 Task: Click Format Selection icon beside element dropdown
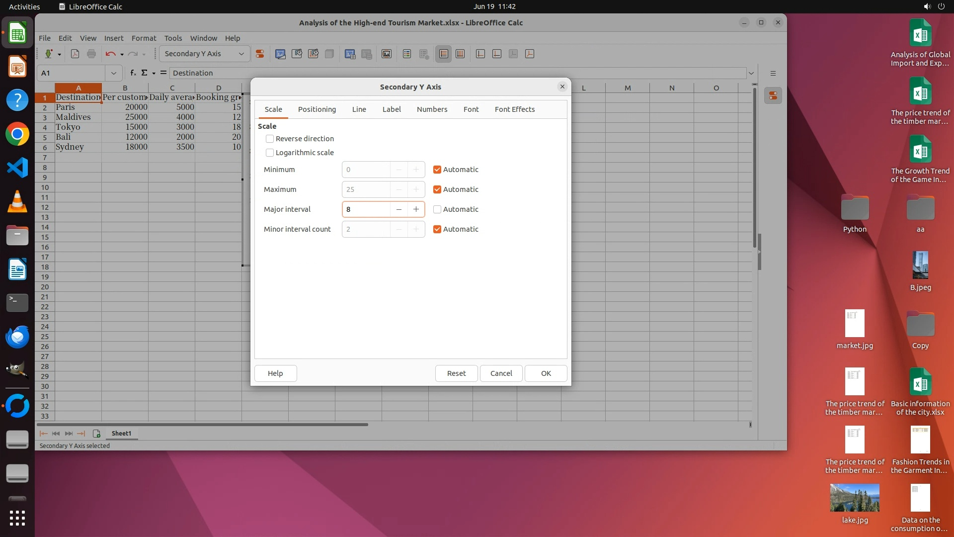[260, 54]
